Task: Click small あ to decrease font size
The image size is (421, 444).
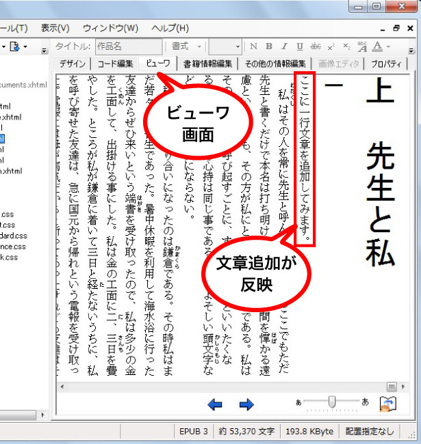Action: [298, 402]
